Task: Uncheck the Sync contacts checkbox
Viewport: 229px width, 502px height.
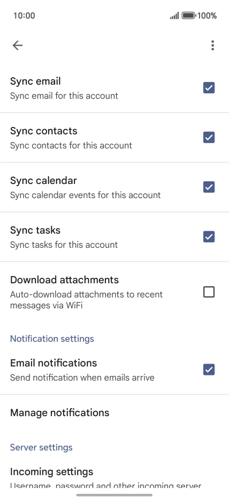Action: [x=209, y=137]
